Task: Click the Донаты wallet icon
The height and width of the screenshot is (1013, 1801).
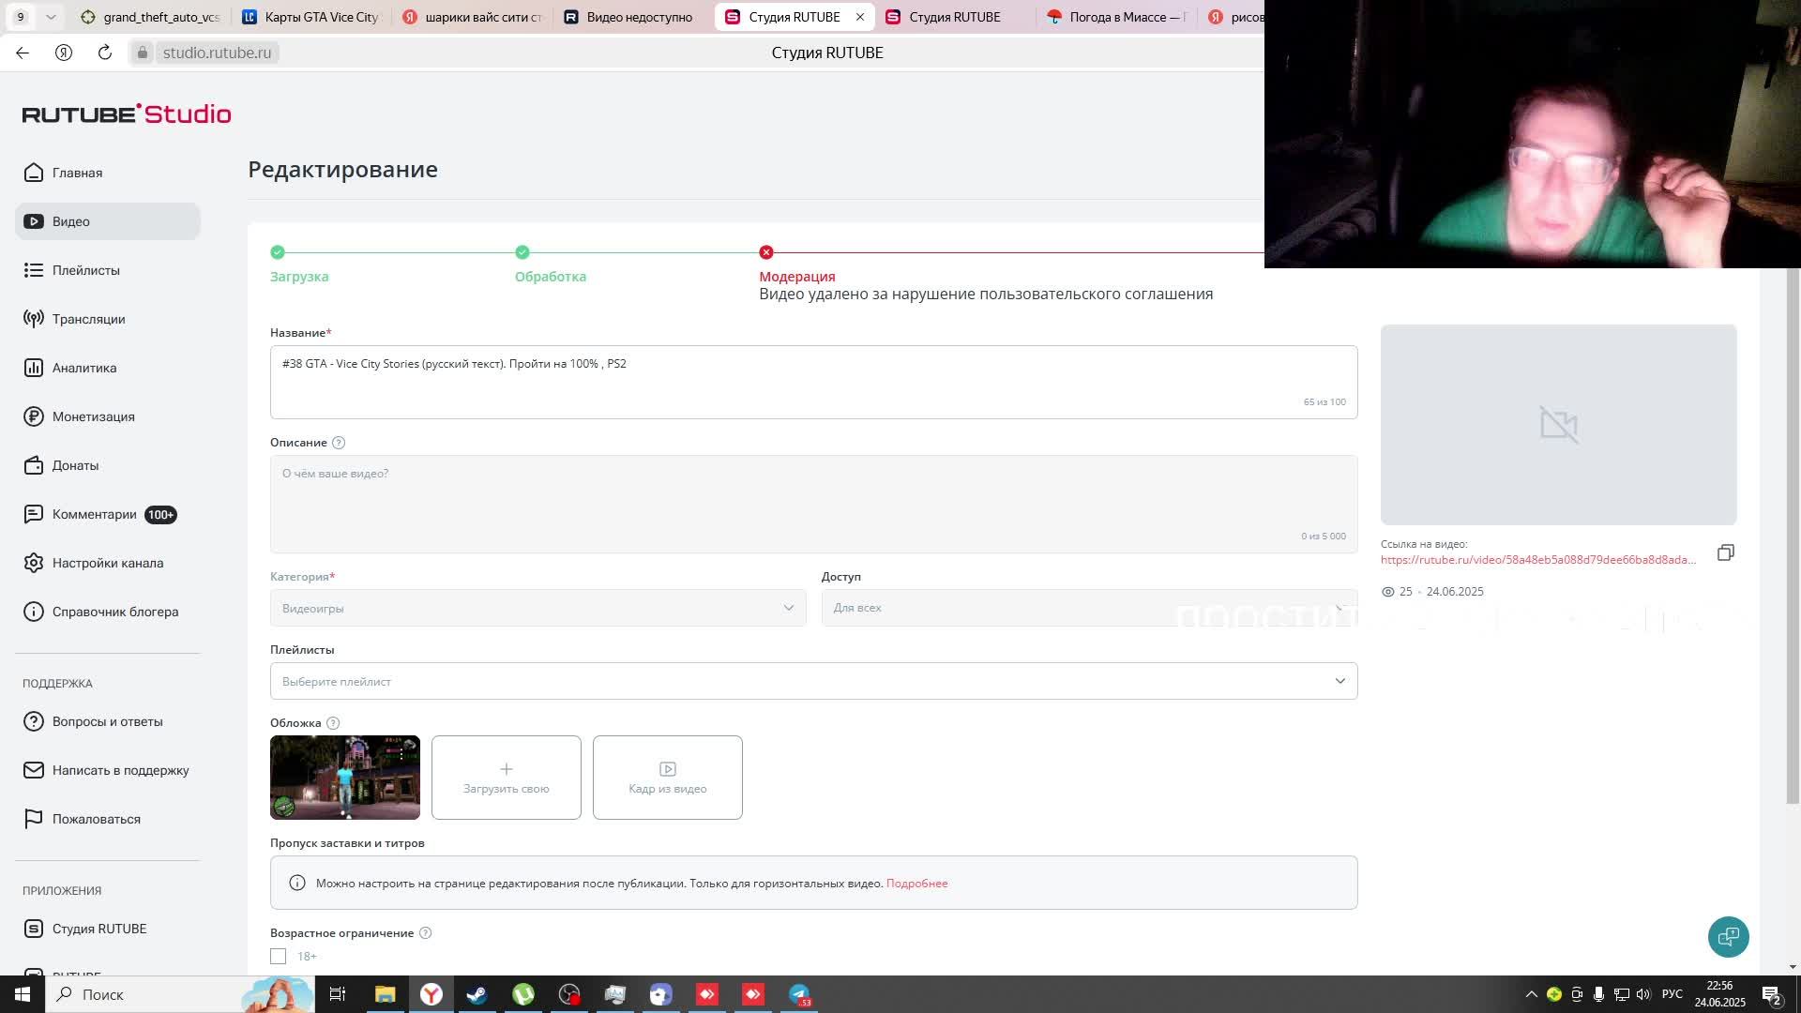Action: coord(34,465)
